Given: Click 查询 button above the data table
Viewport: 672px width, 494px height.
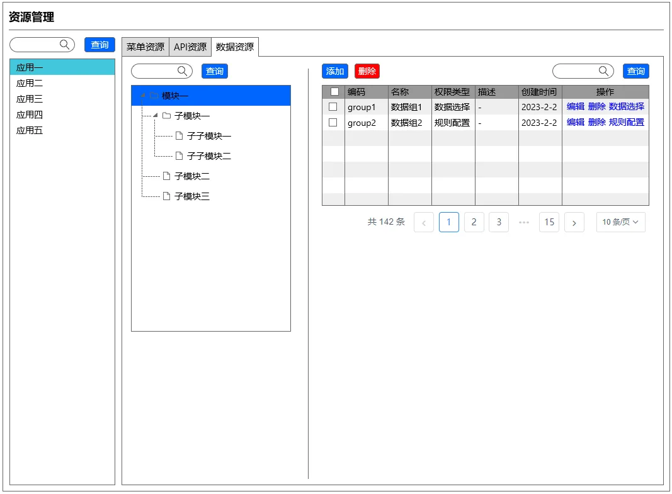Looking at the screenshot, I should pyautogui.click(x=636, y=71).
